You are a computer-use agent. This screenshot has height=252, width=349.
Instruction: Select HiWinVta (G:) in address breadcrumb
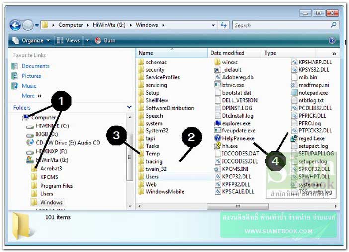pyautogui.click(x=109, y=25)
